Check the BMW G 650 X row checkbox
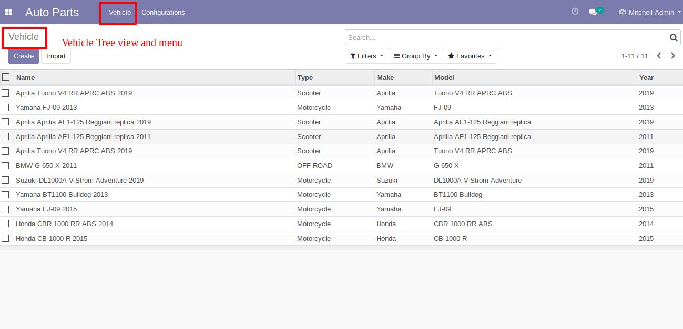683x329 pixels. pyautogui.click(x=5, y=166)
